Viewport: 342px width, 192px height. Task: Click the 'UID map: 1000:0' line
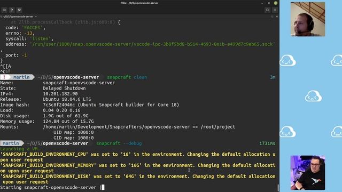(x=74, y=132)
